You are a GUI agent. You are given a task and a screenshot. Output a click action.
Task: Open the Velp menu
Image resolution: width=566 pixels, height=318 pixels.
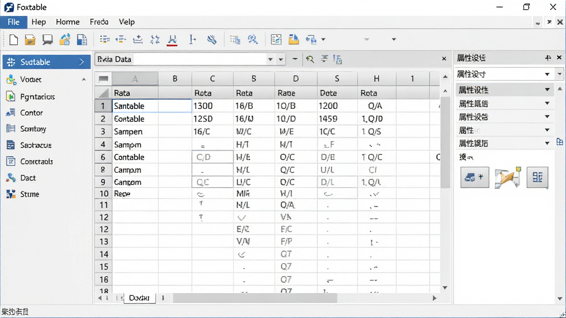(127, 22)
